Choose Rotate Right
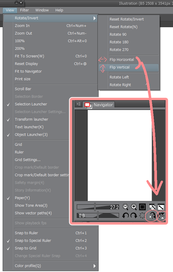The width and height of the screenshot is (173, 272). click(128, 85)
